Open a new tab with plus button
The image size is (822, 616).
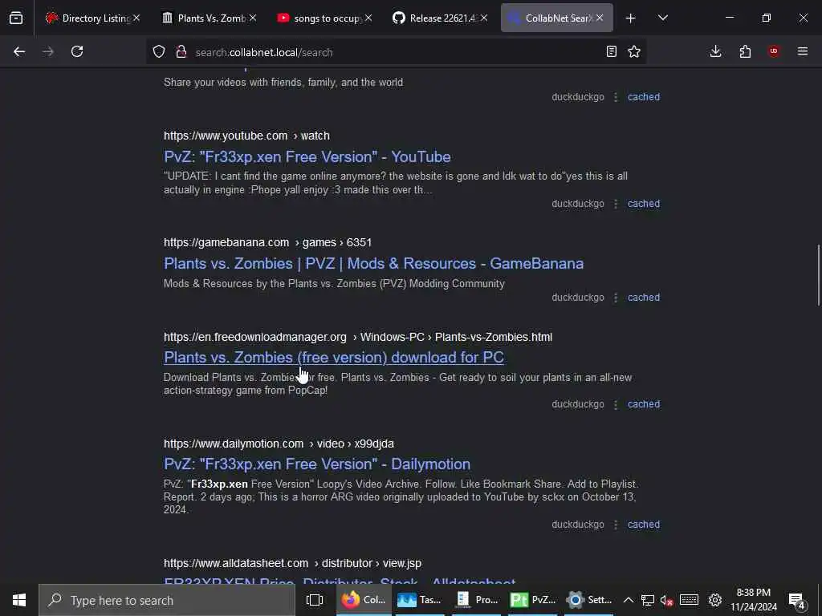click(x=631, y=18)
